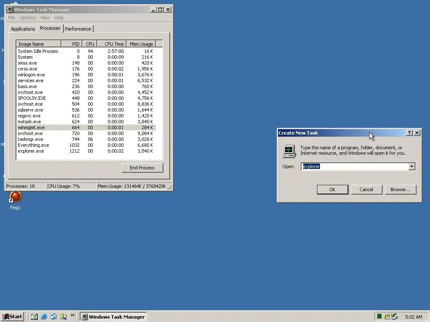430x322 pixels.
Task: Sort by the CPU column header
Action: point(89,44)
